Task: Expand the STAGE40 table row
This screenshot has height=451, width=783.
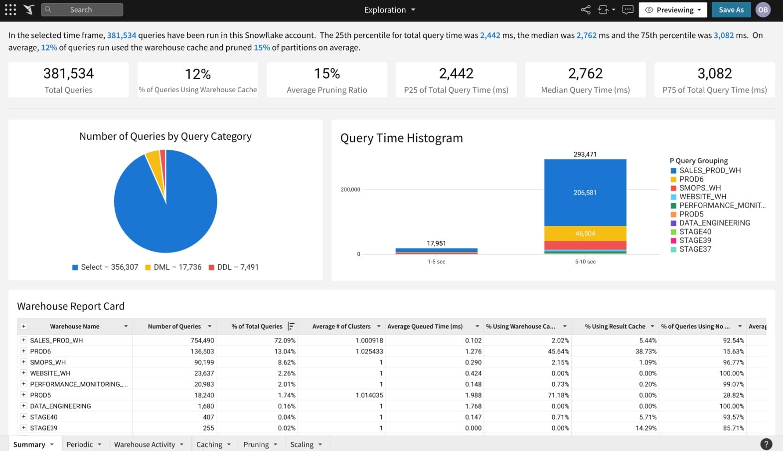Action: tap(23, 417)
